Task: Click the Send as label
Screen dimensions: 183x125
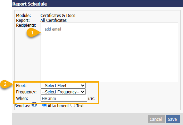Action: 22,106
